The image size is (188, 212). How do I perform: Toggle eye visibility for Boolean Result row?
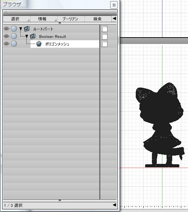pos(6,36)
